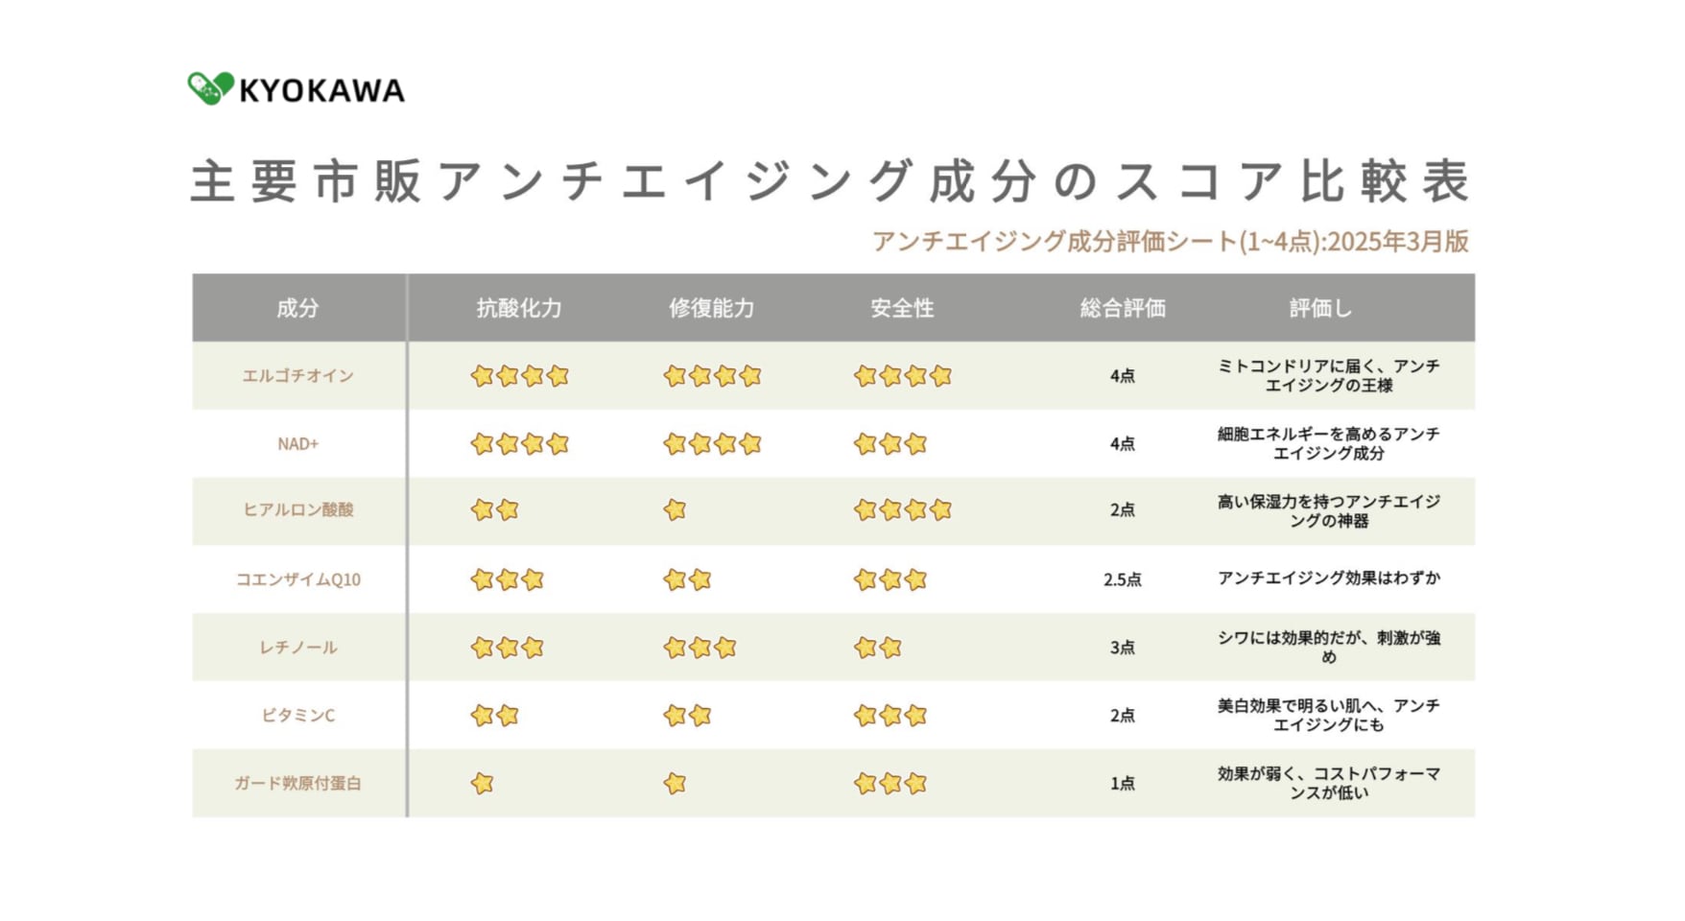Click the NAD+ ingredient label
The image size is (1685, 921).
pos(297,444)
